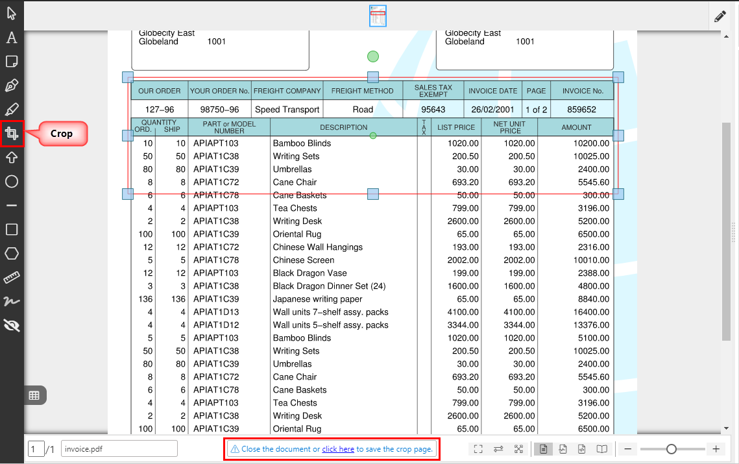This screenshot has height=464, width=739.
Task: Switch to two-page book view
Action: 602,449
